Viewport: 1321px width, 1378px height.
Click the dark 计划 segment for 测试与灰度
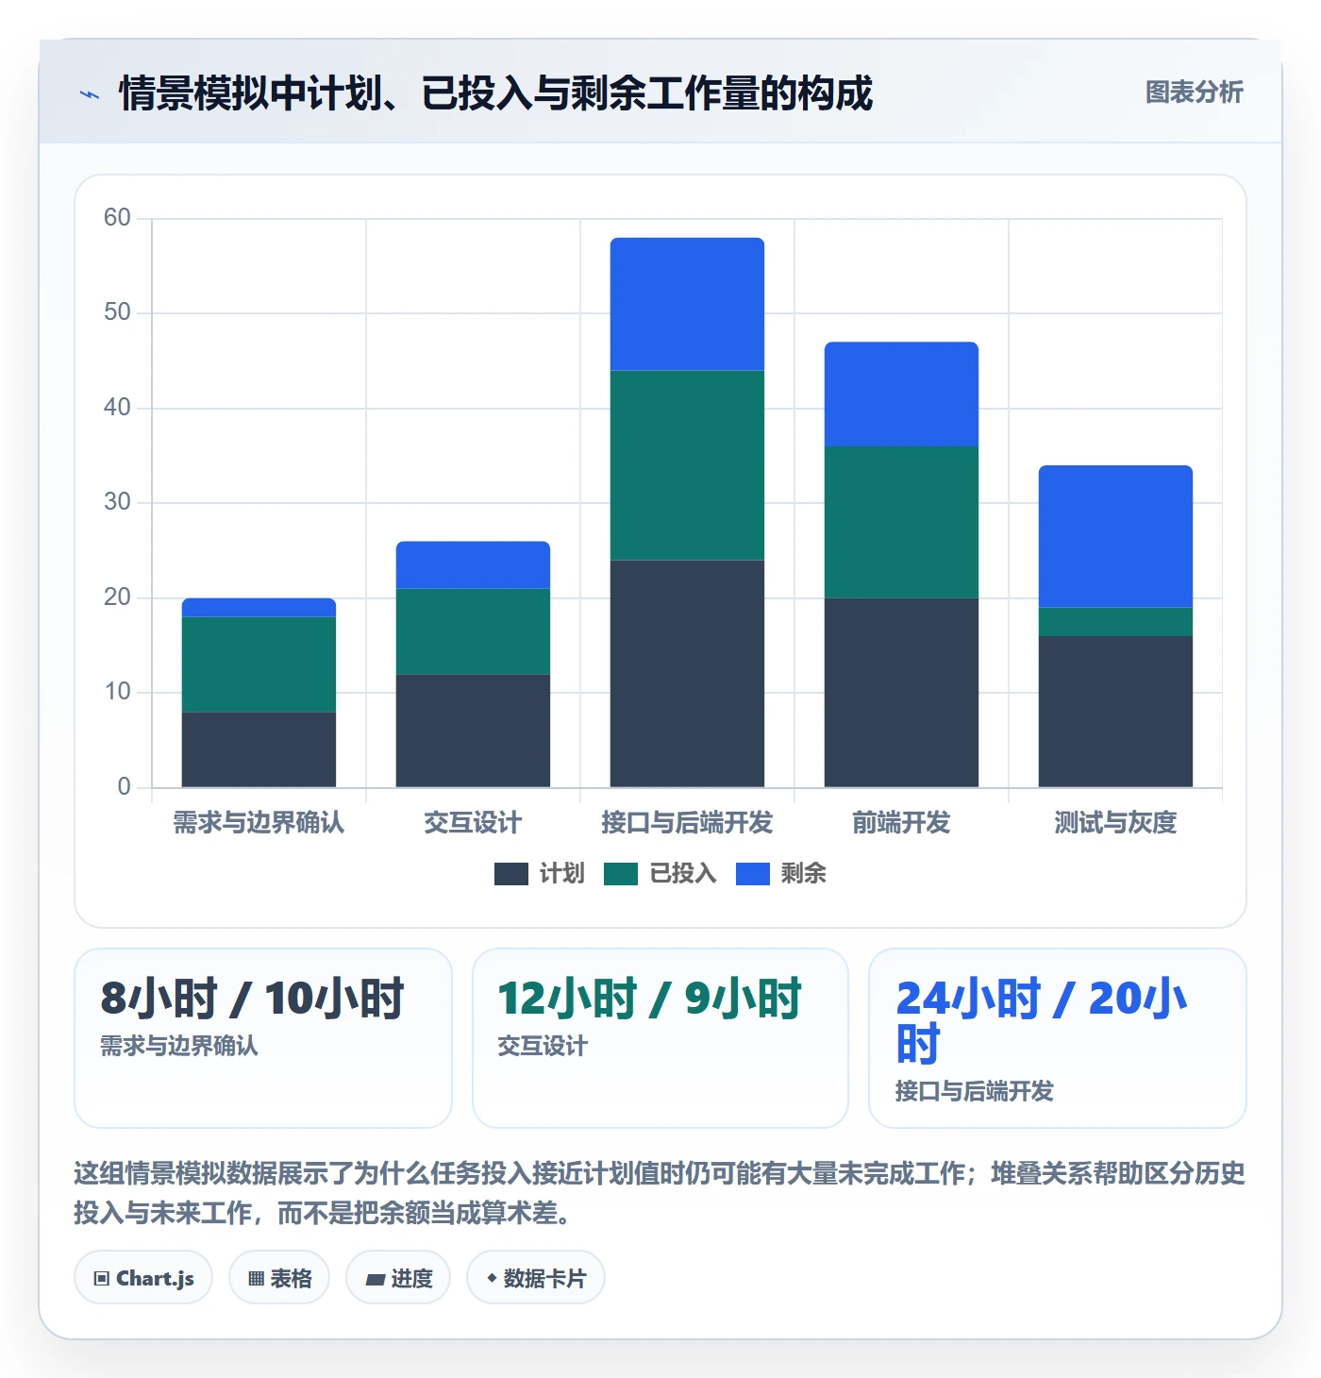click(x=1115, y=712)
